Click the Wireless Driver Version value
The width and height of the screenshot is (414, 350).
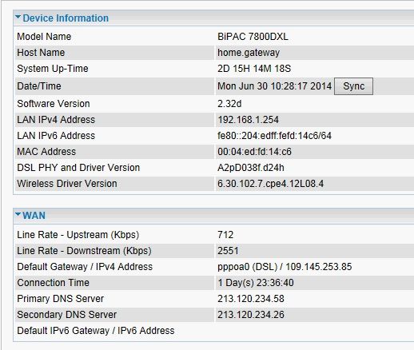point(271,184)
